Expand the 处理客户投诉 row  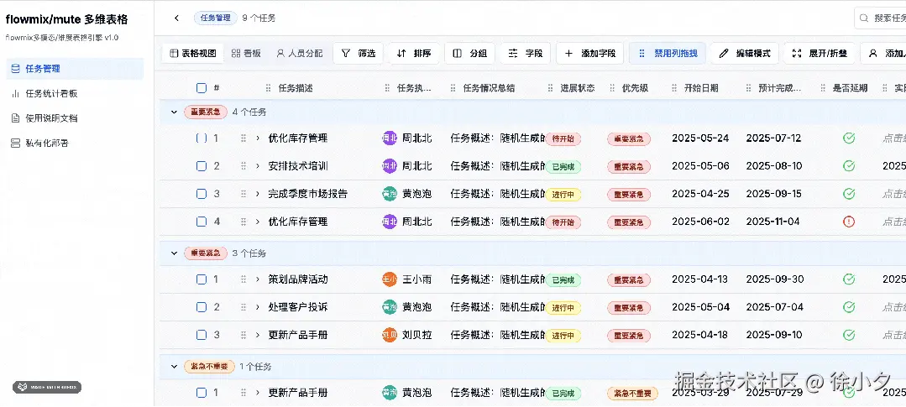point(258,307)
